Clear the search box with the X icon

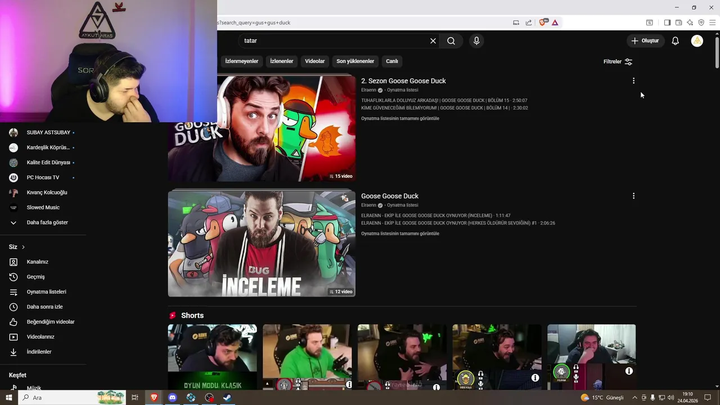(x=433, y=40)
